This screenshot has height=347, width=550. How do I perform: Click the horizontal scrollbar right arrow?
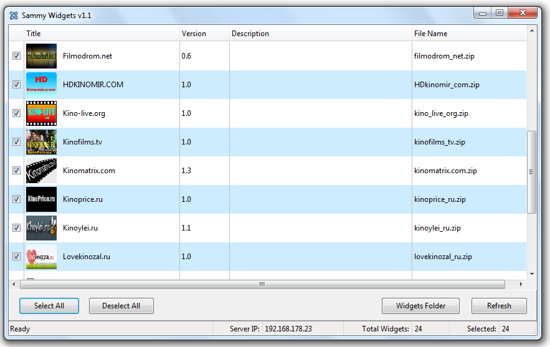[x=521, y=284]
